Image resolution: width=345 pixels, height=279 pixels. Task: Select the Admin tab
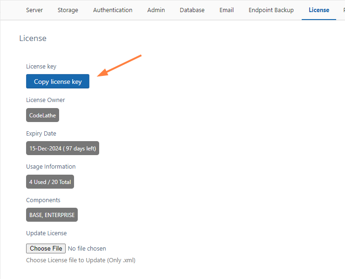tap(156, 10)
